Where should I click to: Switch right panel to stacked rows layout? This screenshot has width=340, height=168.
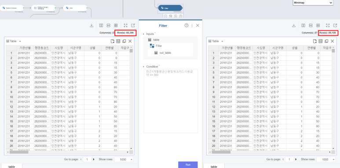point(311,26)
